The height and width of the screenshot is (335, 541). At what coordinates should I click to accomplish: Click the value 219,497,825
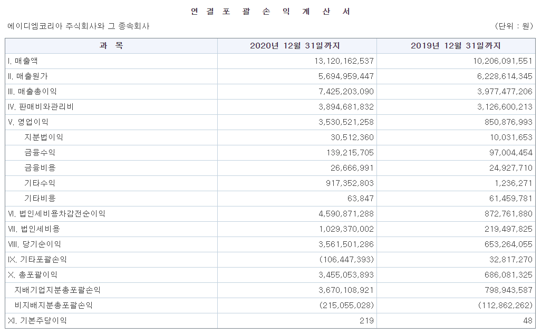(508, 229)
